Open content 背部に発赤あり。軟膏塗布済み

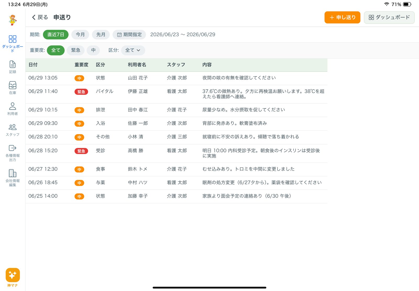[235, 123]
